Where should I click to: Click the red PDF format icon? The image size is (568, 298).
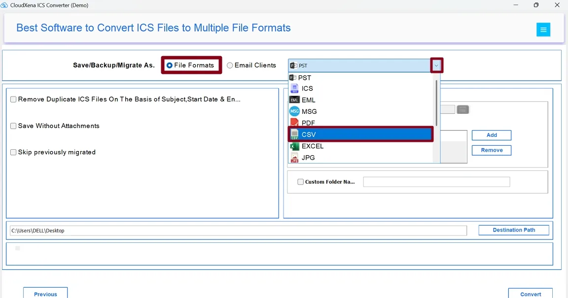coord(294,123)
